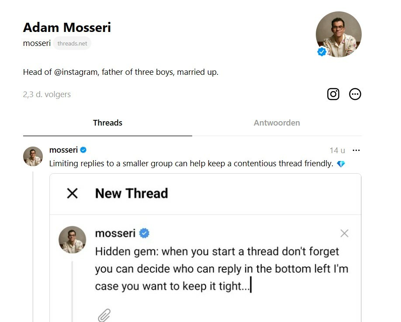This screenshot has width=401, height=322.
Task: Click the mosseri username on the post
Action: pyautogui.click(x=63, y=150)
